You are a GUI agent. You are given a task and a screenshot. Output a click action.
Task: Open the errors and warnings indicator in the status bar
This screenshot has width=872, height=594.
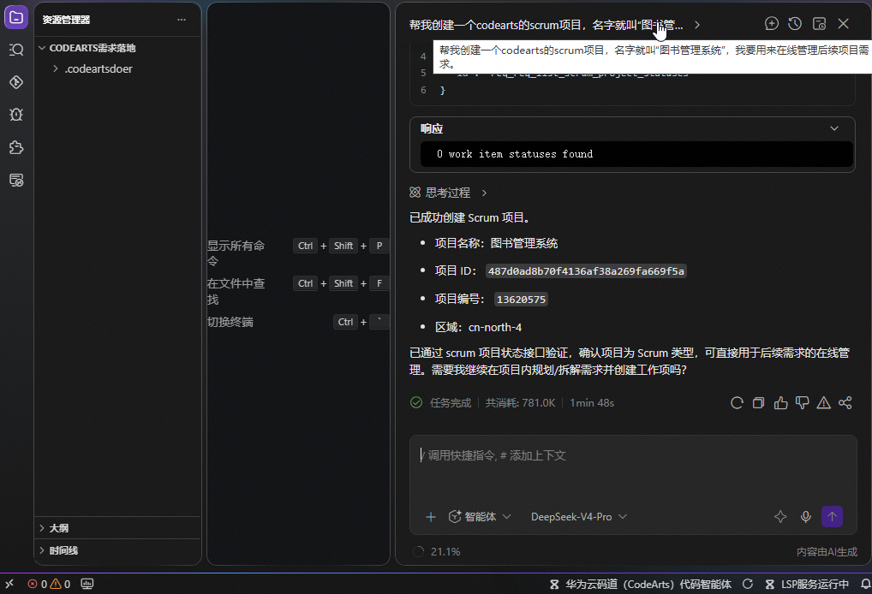[49, 584]
